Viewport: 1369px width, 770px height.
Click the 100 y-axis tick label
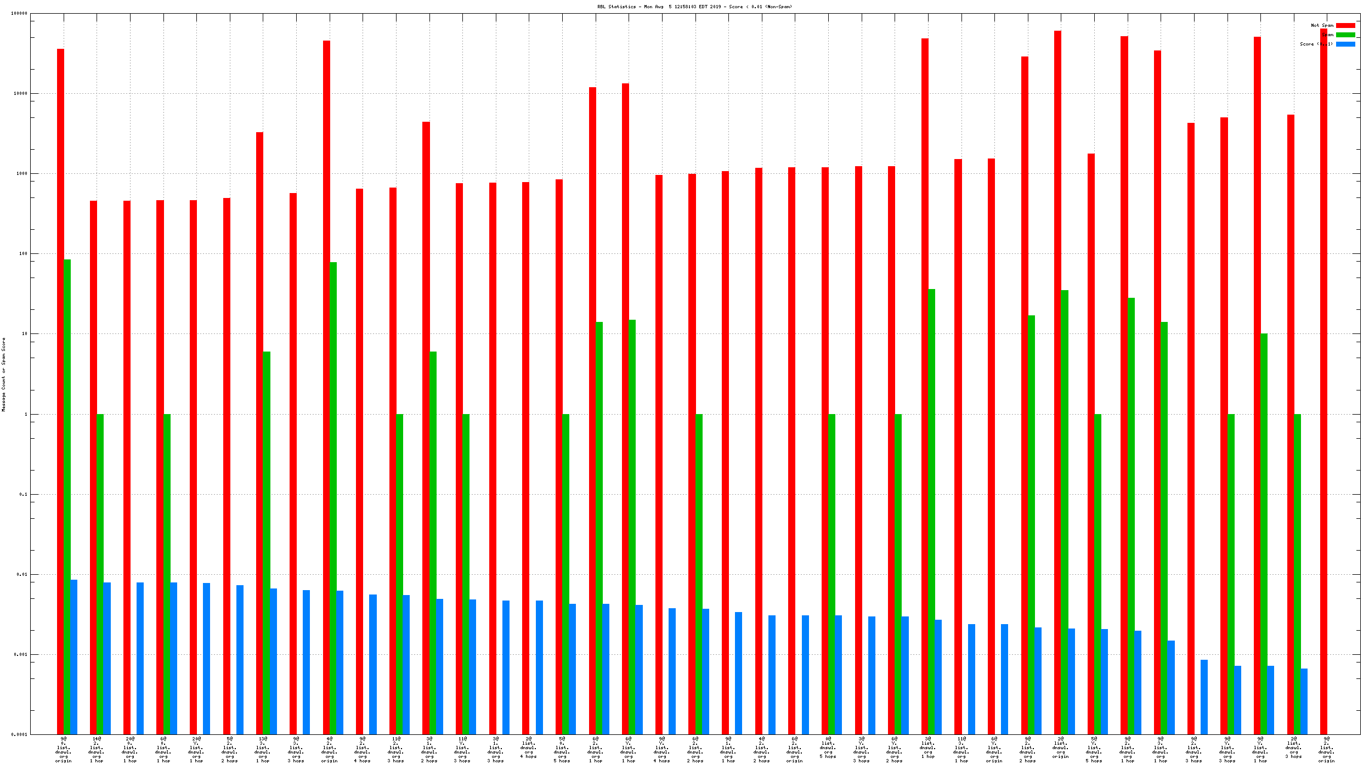point(22,254)
